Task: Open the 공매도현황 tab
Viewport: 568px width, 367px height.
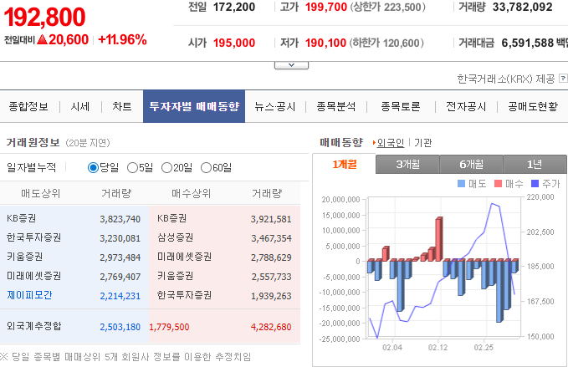Action: point(532,107)
